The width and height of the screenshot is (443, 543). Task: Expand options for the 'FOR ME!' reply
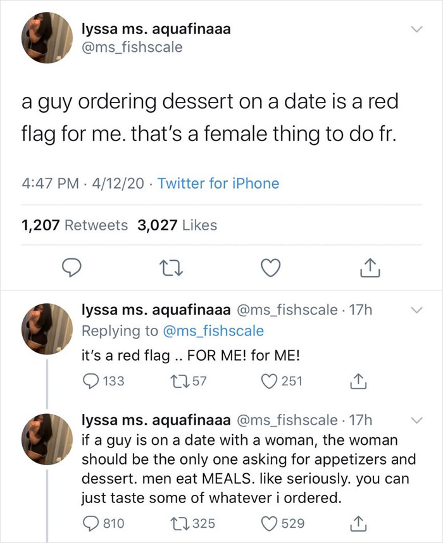point(416,309)
